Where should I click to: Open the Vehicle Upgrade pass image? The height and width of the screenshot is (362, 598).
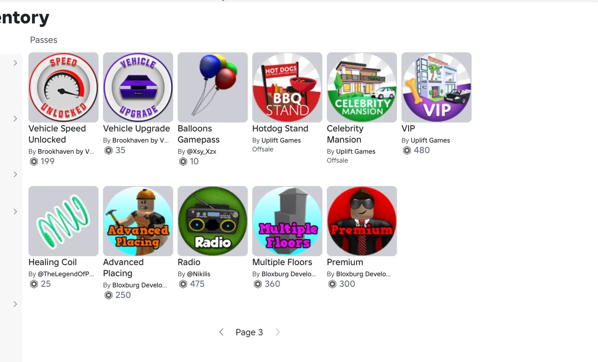point(138,87)
